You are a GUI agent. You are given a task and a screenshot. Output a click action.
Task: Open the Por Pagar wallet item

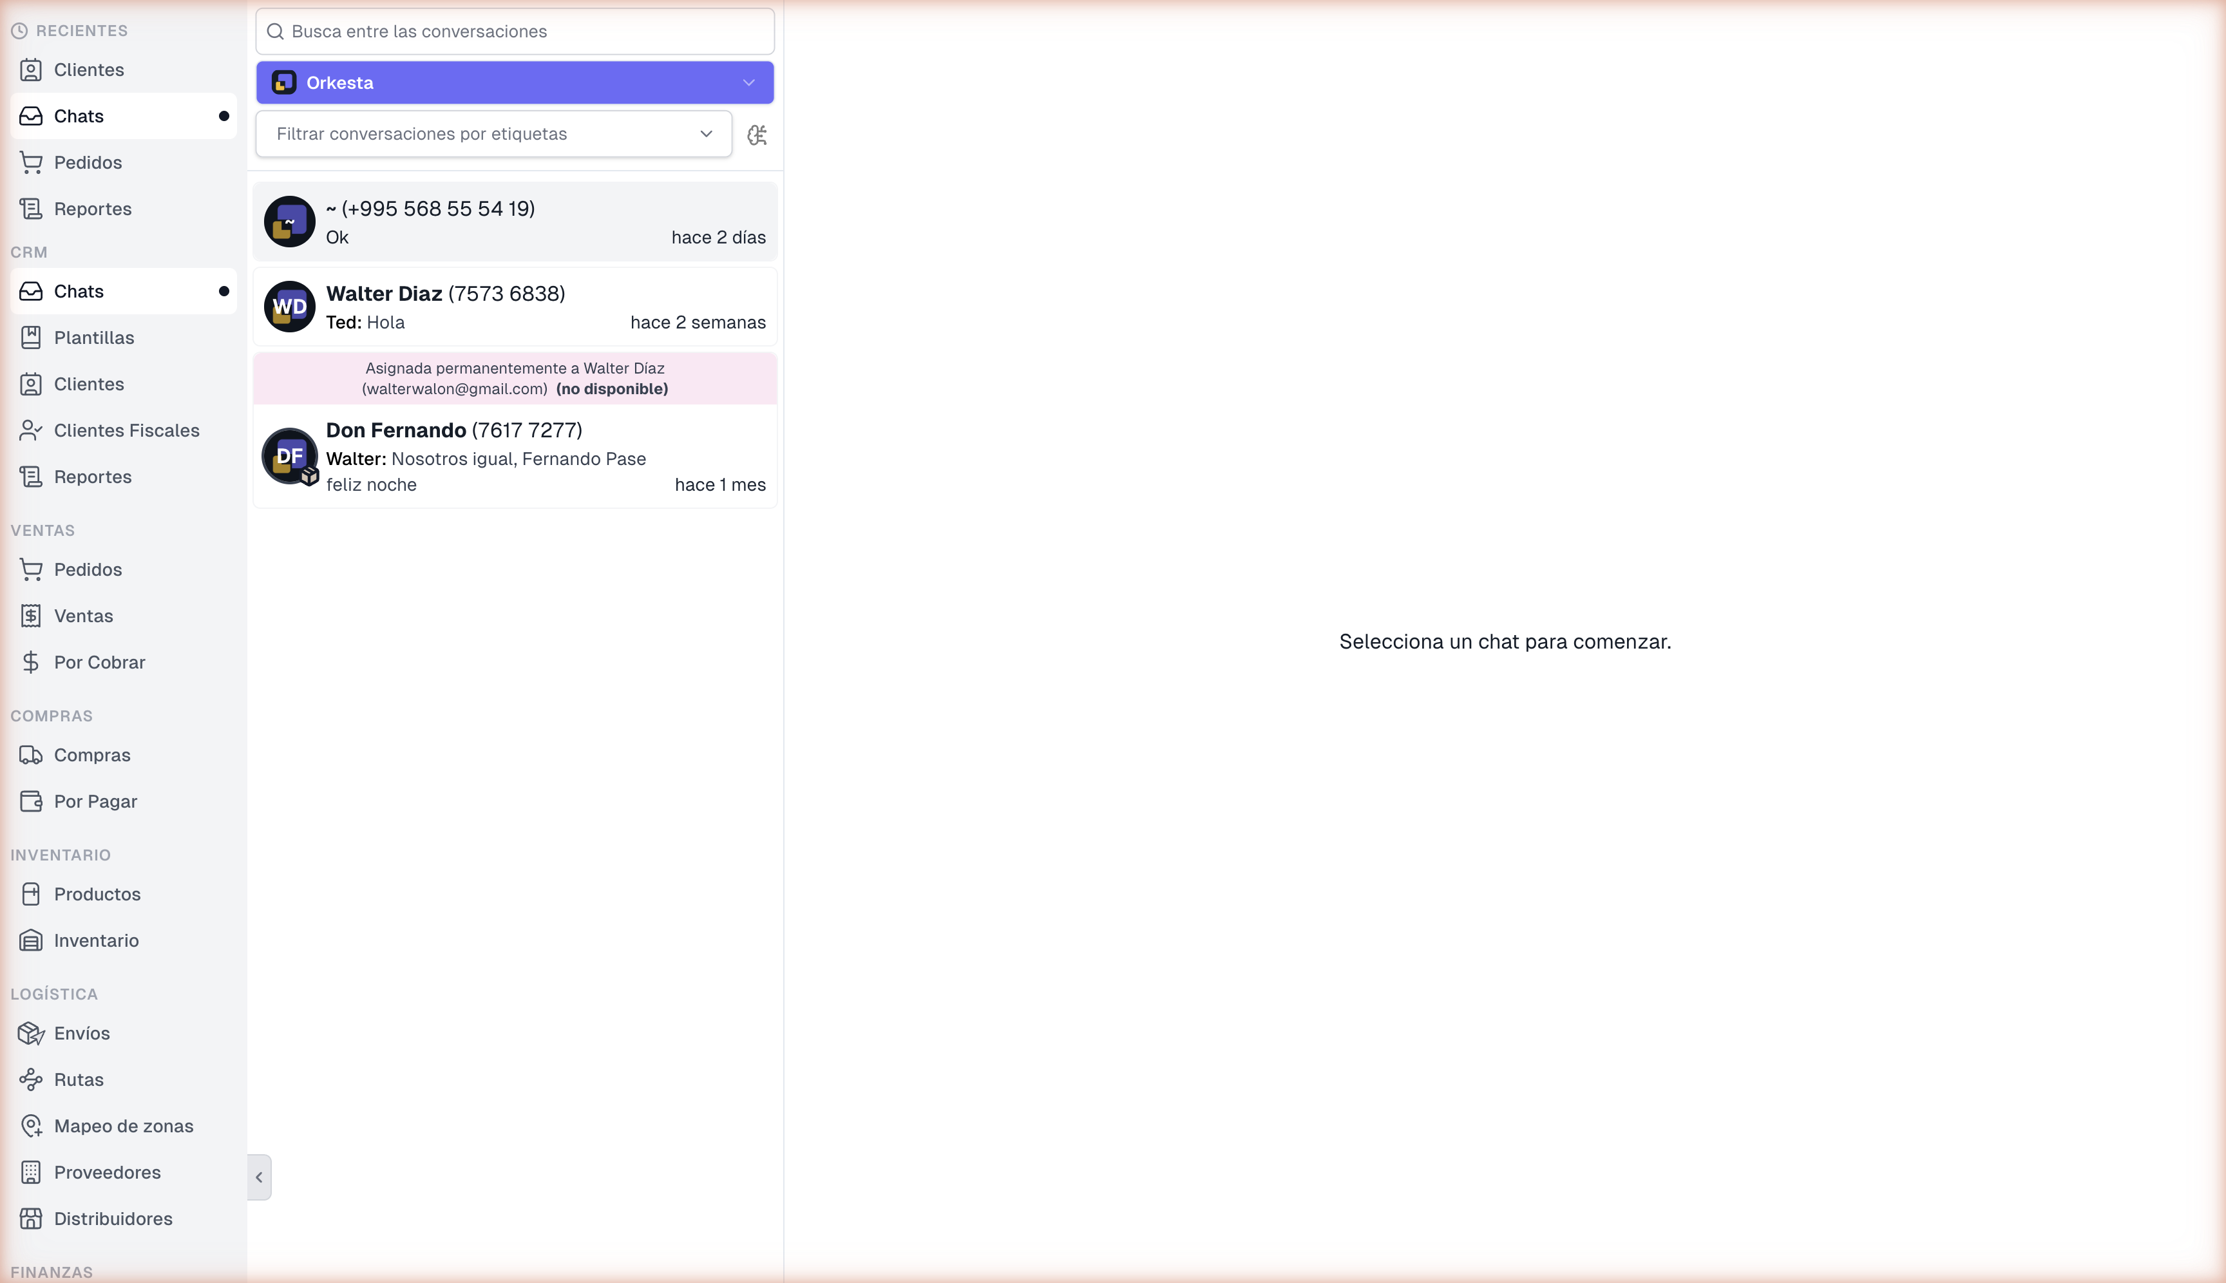(95, 801)
